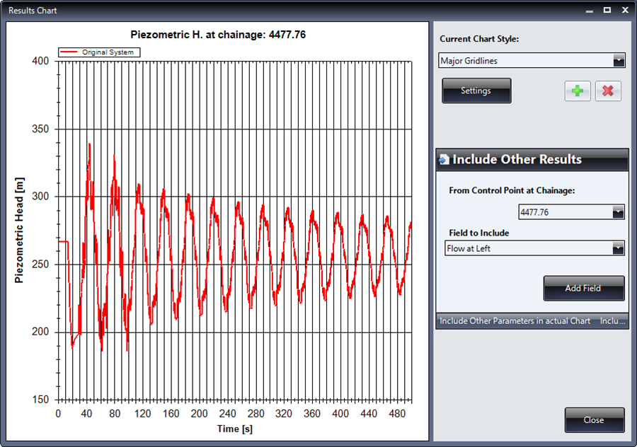Click the green plus add-style icon
The height and width of the screenshot is (447, 637).
coord(578,91)
